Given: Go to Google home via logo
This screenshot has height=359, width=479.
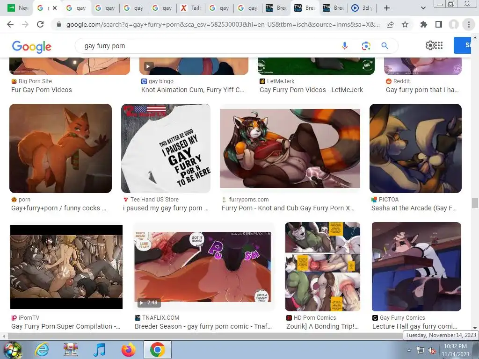Looking at the screenshot, I should pos(32,46).
